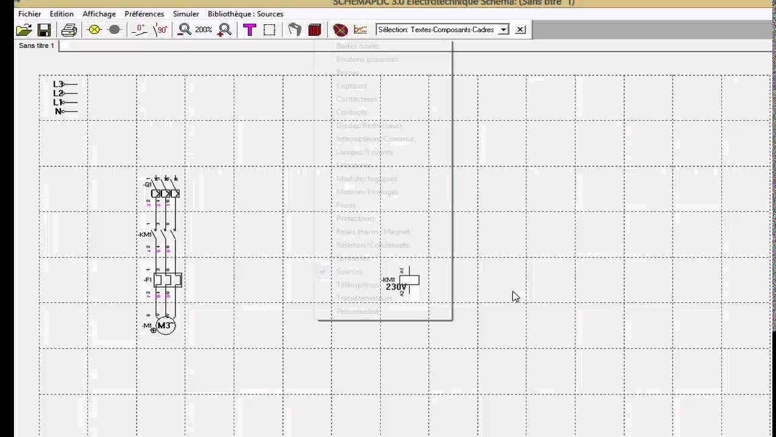This screenshot has height=437, width=776.
Task: Rotate component 90° with the toolbar icon
Action: [160, 30]
